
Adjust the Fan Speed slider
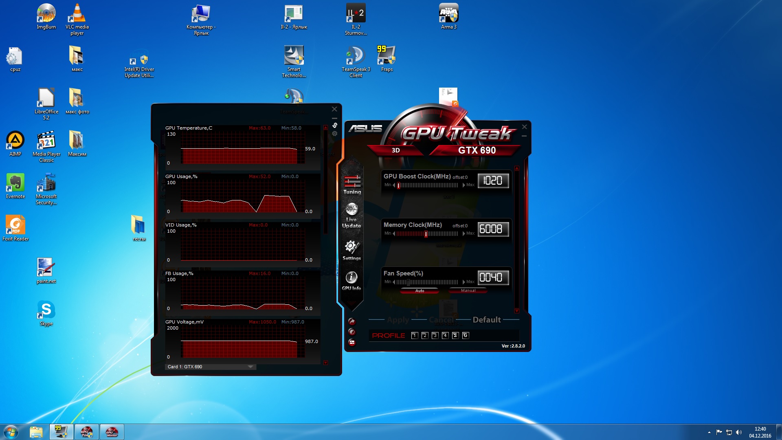tap(428, 282)
